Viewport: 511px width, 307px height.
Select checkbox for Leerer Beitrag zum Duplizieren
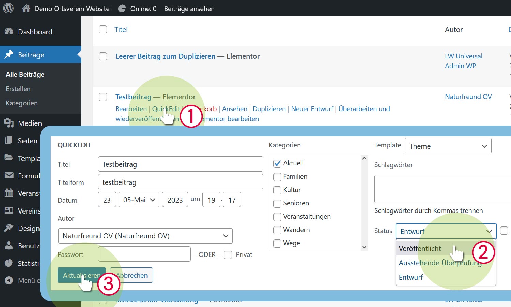pyautogui.click(x=103, y=56)
